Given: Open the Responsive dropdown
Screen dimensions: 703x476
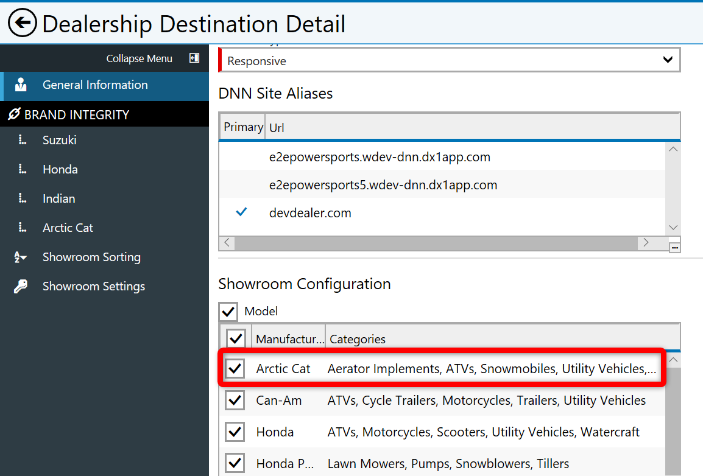Looking at the screenshot, I should pos(449,60).
